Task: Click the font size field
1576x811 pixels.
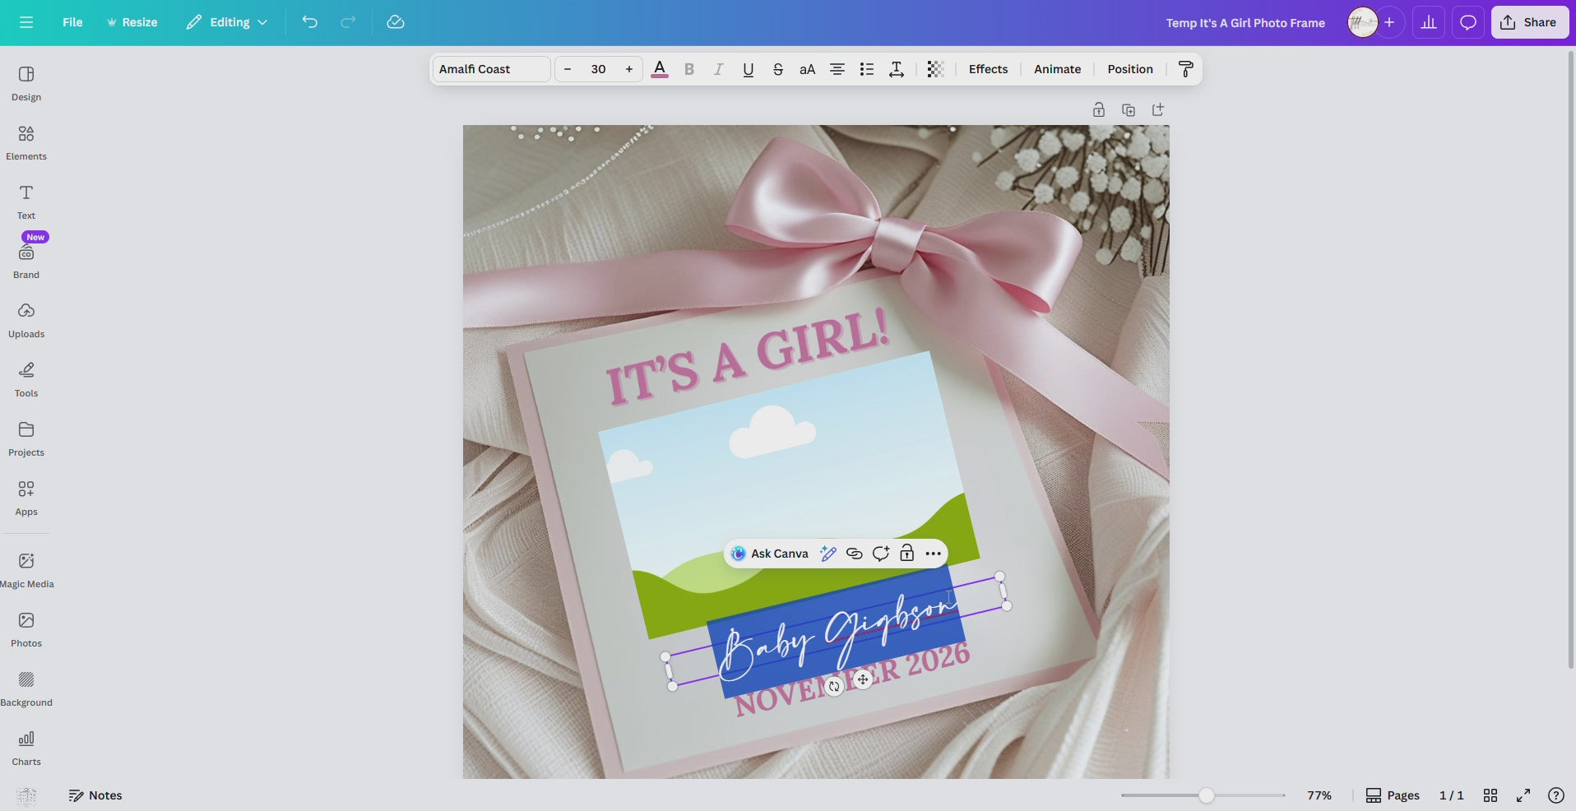Action: tap(598, 69)
